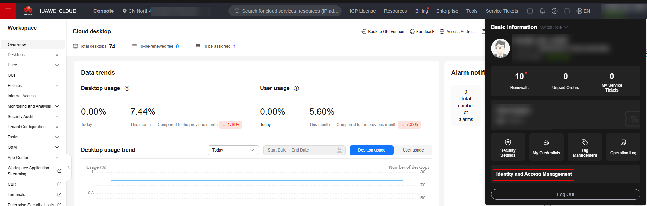Open Workspace Application Streaming external link icon
This screenshot has width=647, height=206.
tap(59, 171)
